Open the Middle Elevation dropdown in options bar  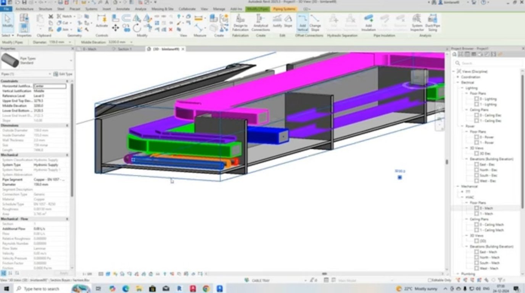131,42
